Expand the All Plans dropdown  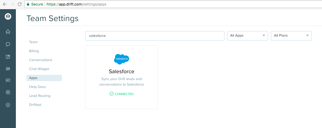[291, 36]
